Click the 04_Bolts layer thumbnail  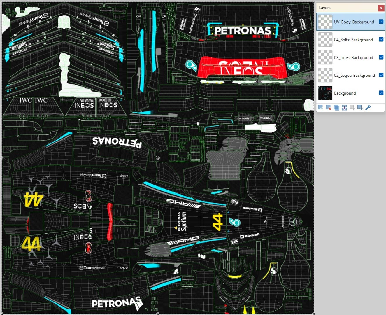325,40
